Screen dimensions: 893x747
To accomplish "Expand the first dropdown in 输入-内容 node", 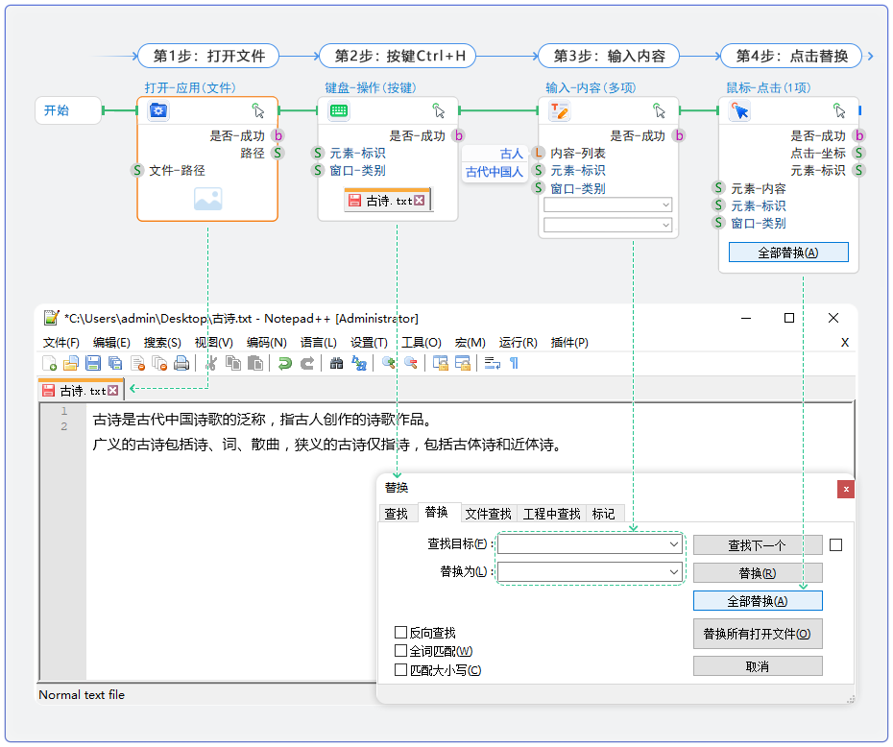I will [665, 205].
